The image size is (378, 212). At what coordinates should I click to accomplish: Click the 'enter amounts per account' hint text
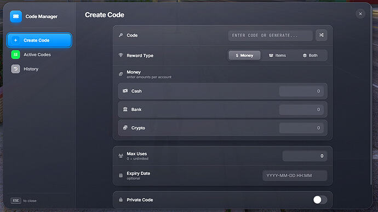pos(149,77)
